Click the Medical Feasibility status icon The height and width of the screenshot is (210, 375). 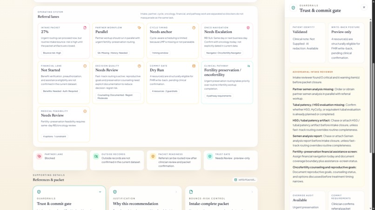[85, 112]
